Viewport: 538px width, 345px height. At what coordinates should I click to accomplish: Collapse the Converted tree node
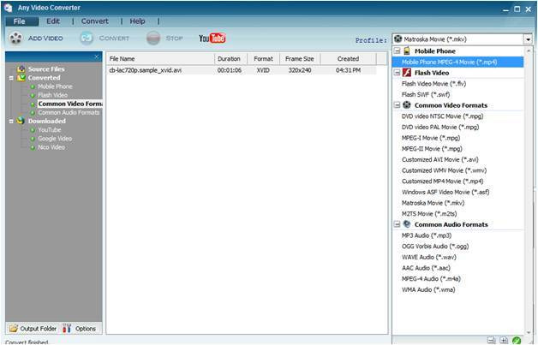pyautogui.click(x=11, y=78)
